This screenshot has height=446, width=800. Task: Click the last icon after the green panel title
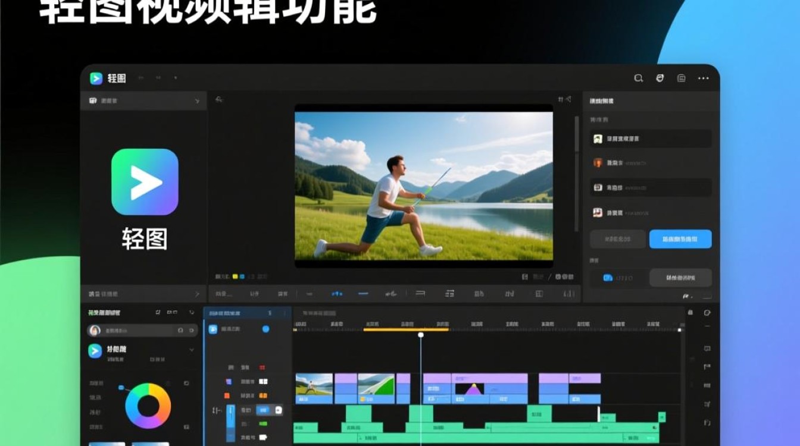pos(192,312)
